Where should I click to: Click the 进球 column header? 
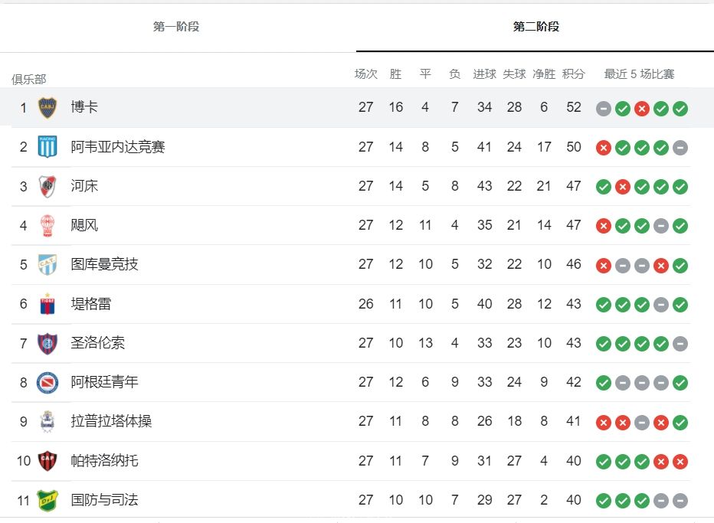(484, 74)
